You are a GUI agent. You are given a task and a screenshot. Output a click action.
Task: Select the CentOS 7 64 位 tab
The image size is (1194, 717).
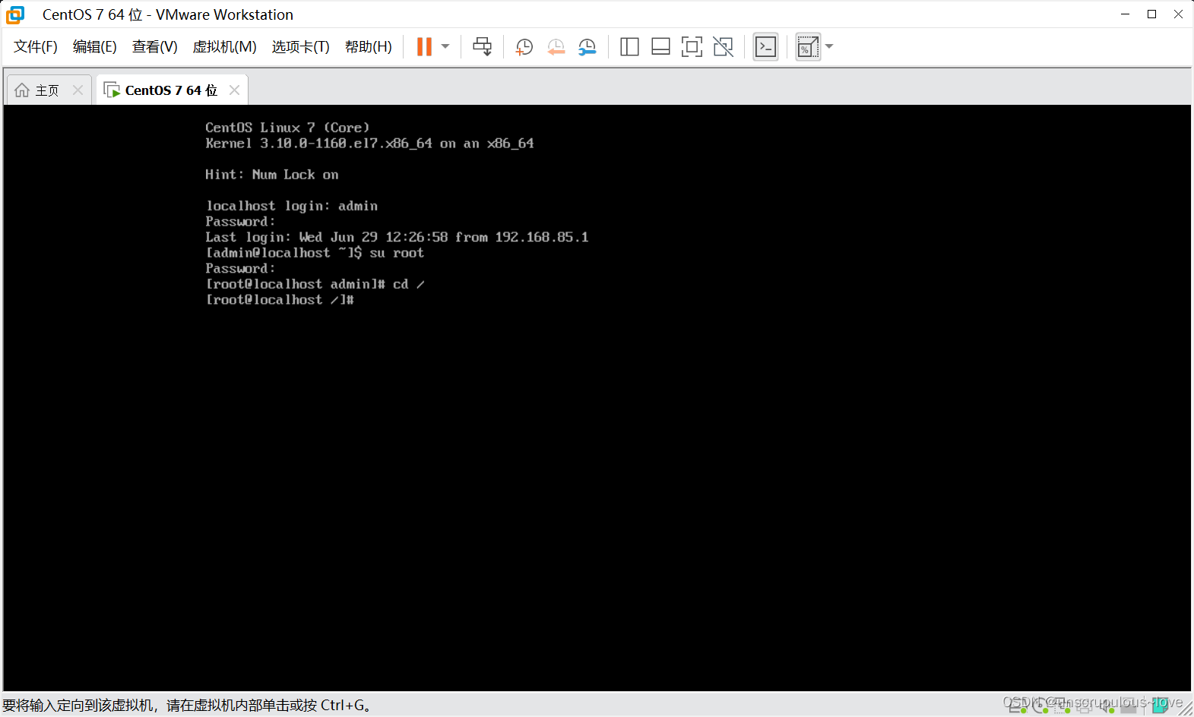tap(171, 90)
